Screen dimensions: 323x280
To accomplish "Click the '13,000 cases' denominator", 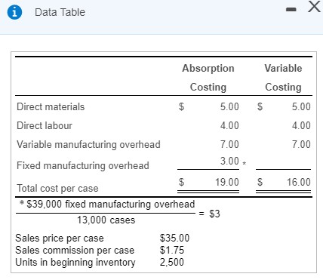I will point(106,220).
